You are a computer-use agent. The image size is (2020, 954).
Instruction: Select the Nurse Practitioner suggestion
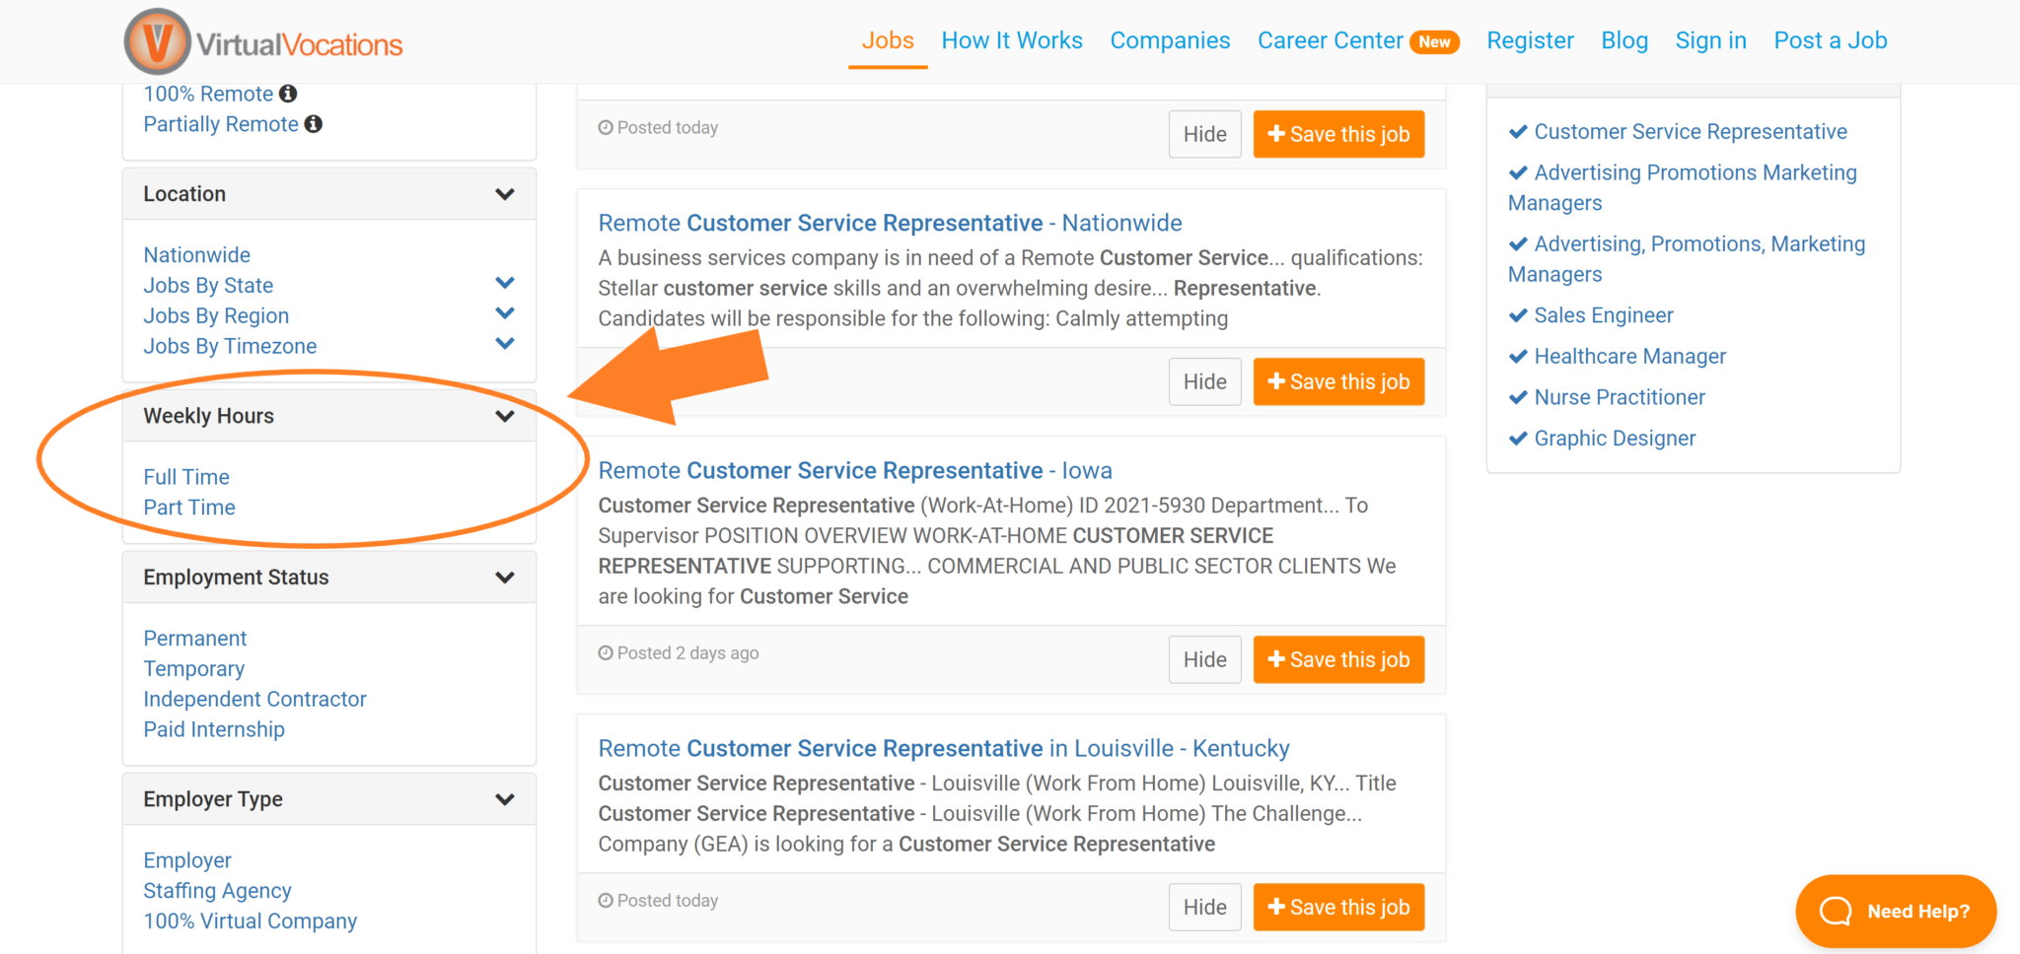1619,397
